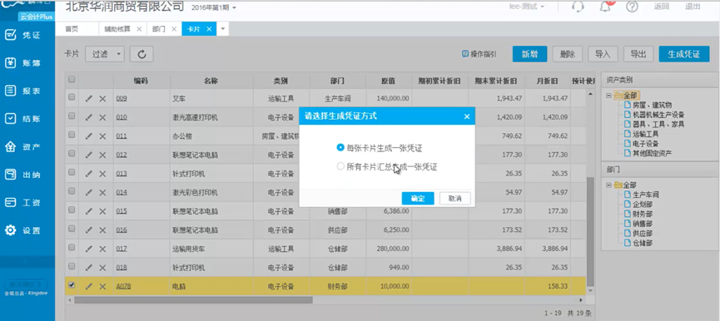Close the 卡片 tab
Viewport: 720px width, 321px height.
[x=208, y=29]
